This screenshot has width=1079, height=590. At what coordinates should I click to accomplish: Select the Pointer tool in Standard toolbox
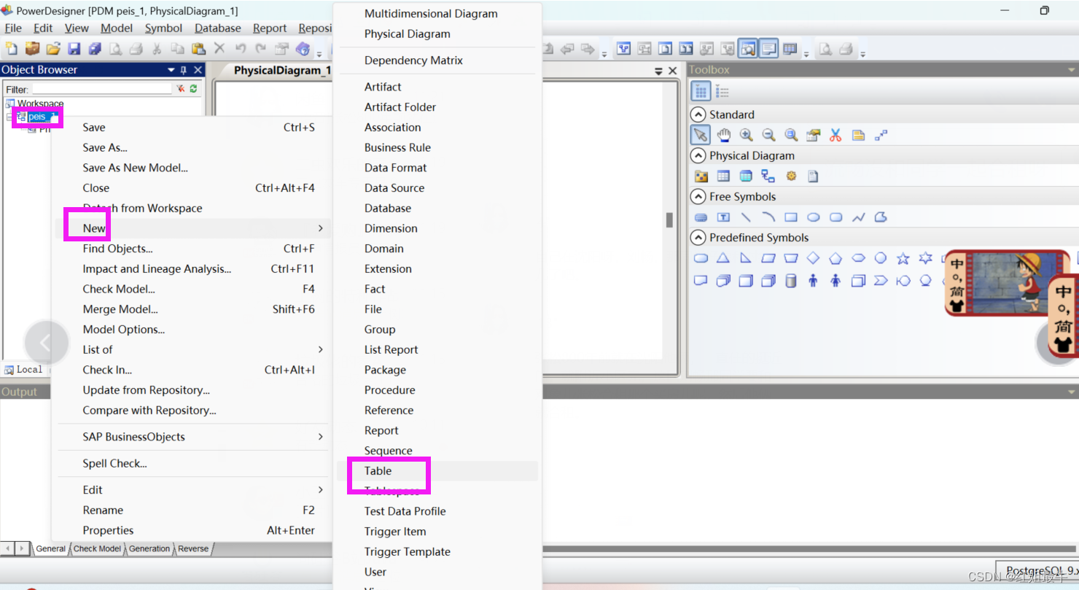(701, 136)
